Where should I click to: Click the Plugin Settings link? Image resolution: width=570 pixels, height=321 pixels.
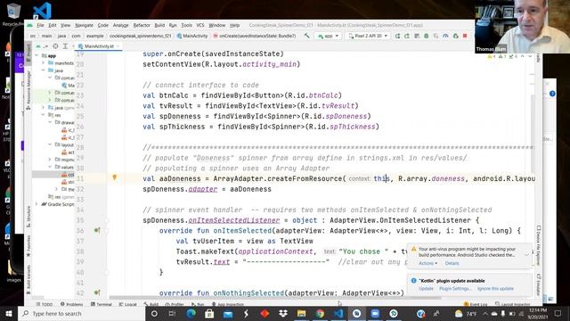(455, 289)
